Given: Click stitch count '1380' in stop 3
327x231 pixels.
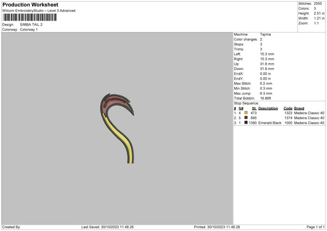Looking at the screenshot, I should tap(253, 123).
